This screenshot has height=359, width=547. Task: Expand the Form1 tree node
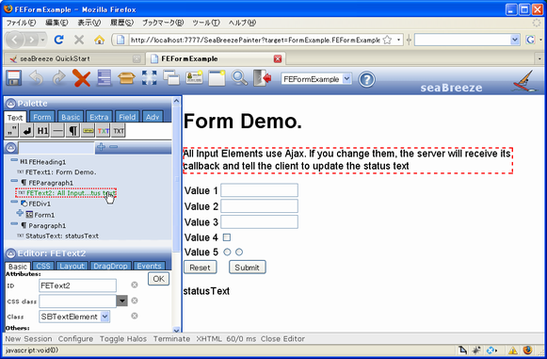(x=20, y=213)
